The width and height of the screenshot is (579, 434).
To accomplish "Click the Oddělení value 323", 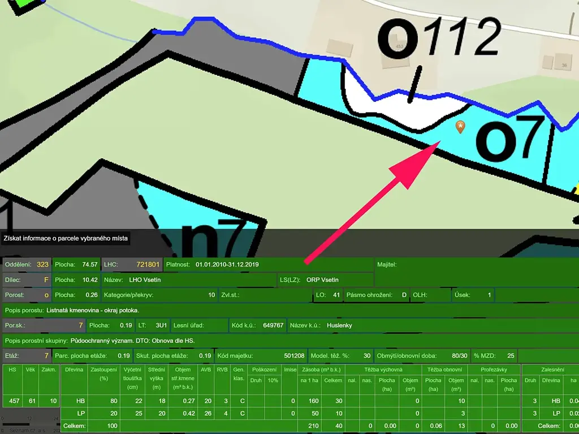I will (x=42, y=264).
